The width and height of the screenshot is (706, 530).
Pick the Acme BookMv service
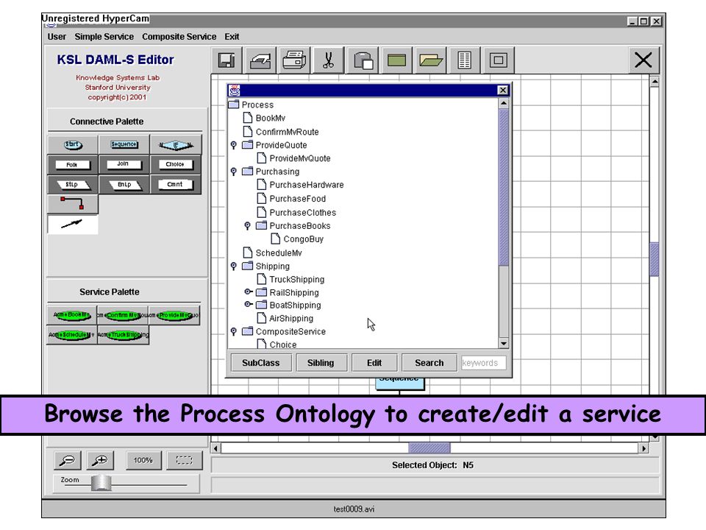[x=72, y=315]
